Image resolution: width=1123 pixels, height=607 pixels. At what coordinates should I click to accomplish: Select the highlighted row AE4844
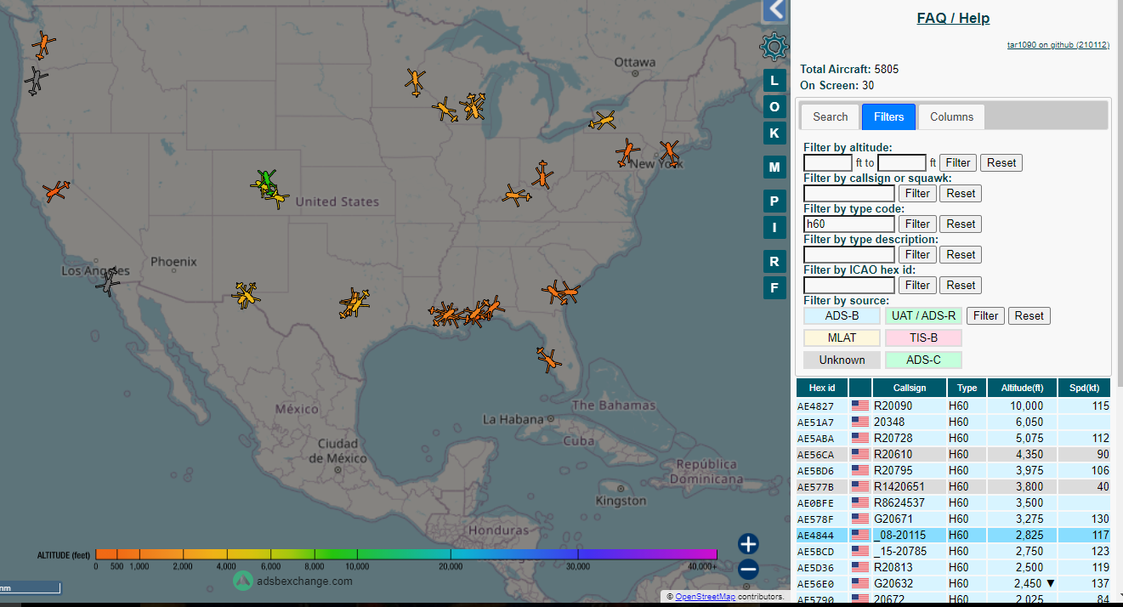pos(953,536)
